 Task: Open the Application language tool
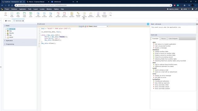(x=105, y=14)
